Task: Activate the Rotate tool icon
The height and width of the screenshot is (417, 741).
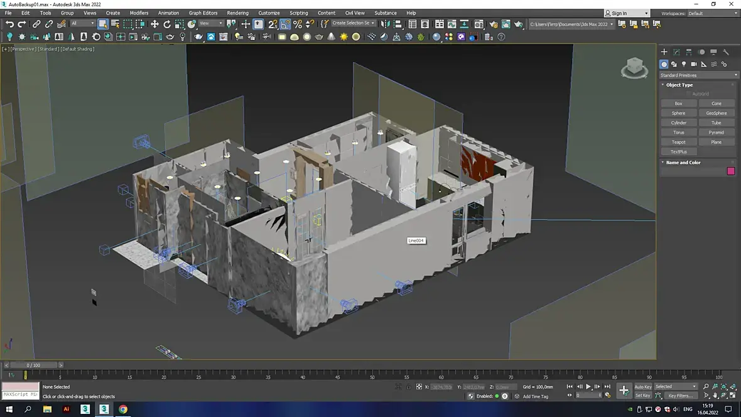Action: [167, 24]
